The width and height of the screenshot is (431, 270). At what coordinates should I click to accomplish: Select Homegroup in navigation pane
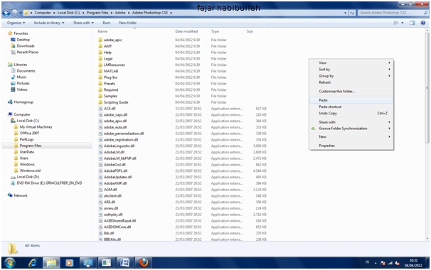(x=21, y=102)
